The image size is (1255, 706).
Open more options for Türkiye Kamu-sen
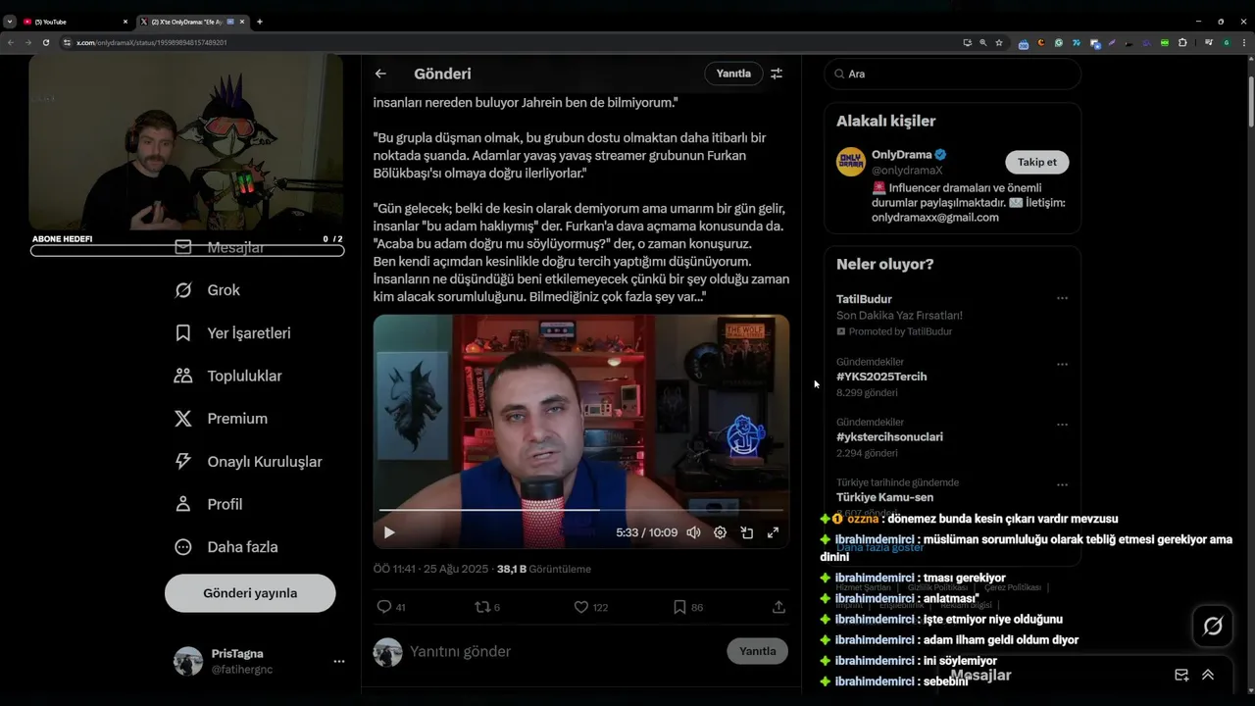[1062, 484]
